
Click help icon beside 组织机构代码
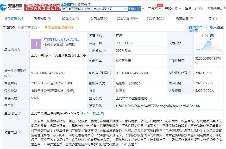pos(190,73)
